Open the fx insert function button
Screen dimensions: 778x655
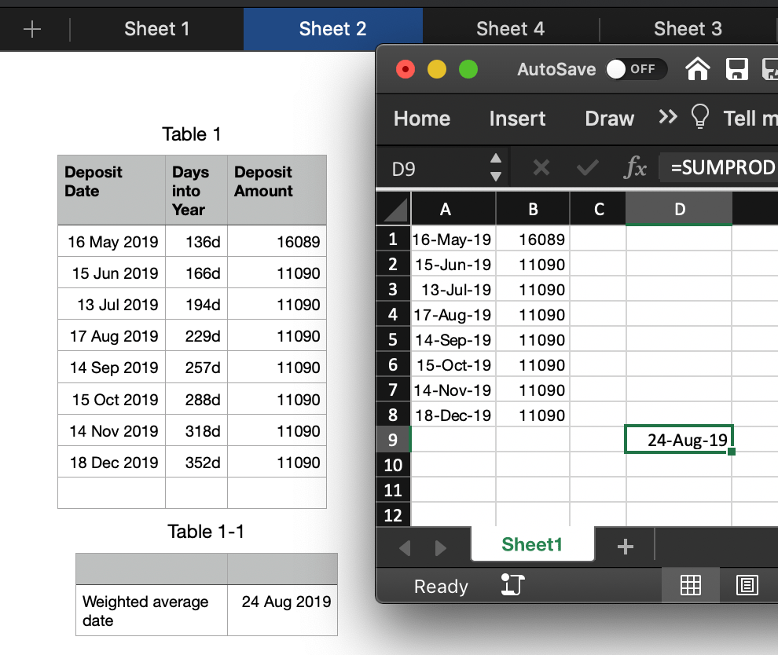tap(635, 167)
